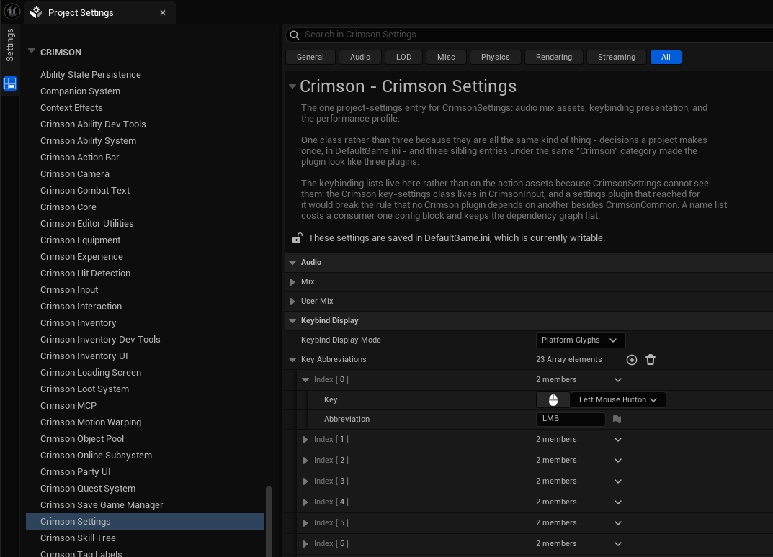Click the localization flag icon beside LMB
Screen dimensions: 773x557
pos(616,419)
